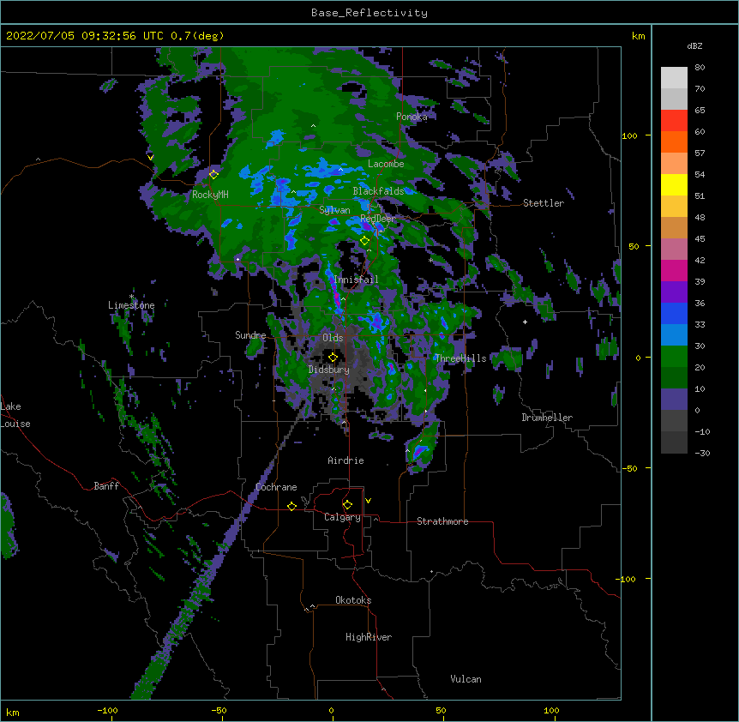Pick the green 20-30 dBZ legend swatch
The image size is (739, 722).
coord(674,357)
